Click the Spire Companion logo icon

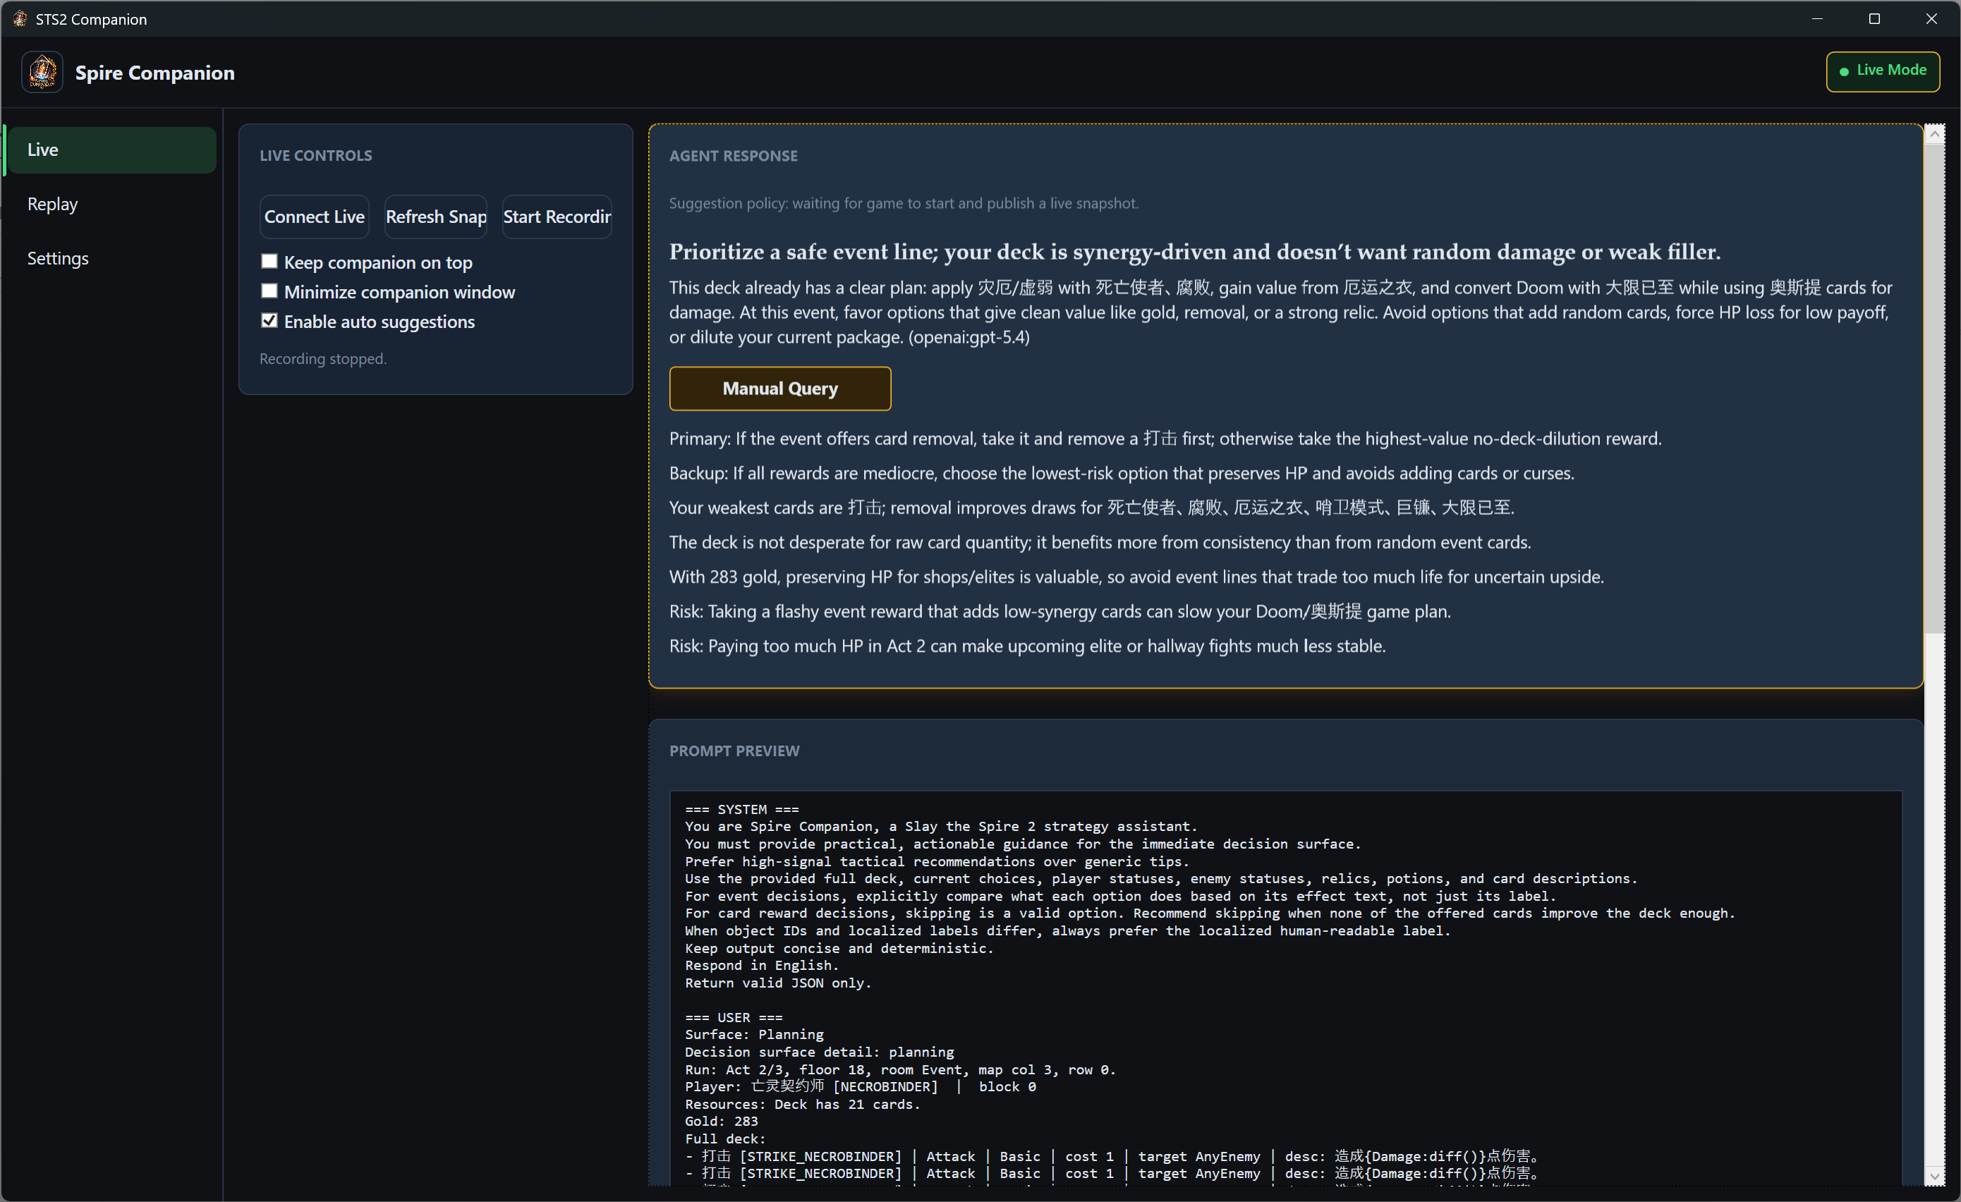point(42,73)
